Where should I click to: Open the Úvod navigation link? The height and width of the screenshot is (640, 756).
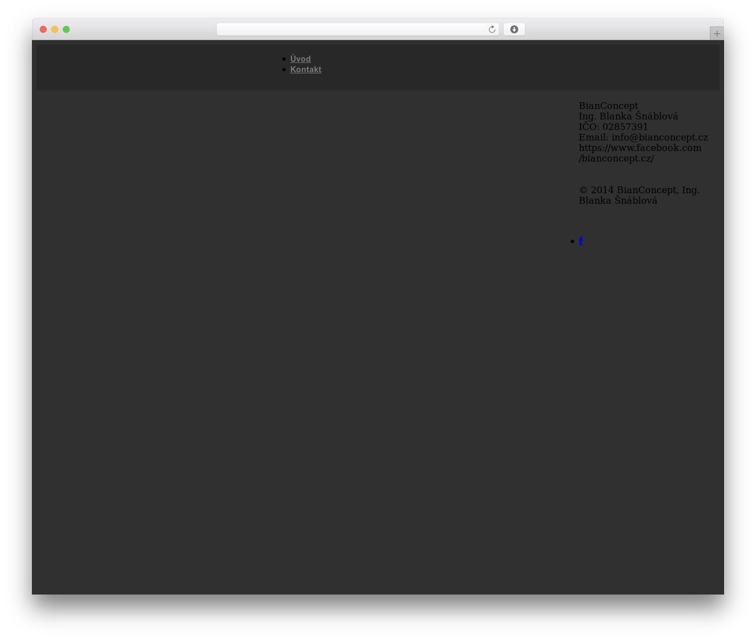300,59
